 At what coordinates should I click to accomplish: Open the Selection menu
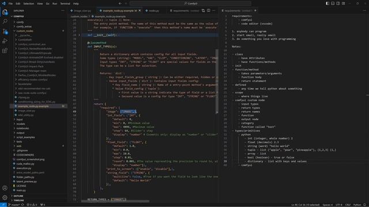(x=28, y=3)
